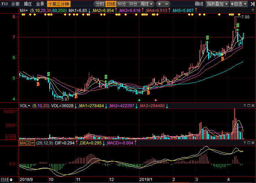
Task: Open the MACD indicator dropdown
Action: pyautogui.click(x=27, y=143)
